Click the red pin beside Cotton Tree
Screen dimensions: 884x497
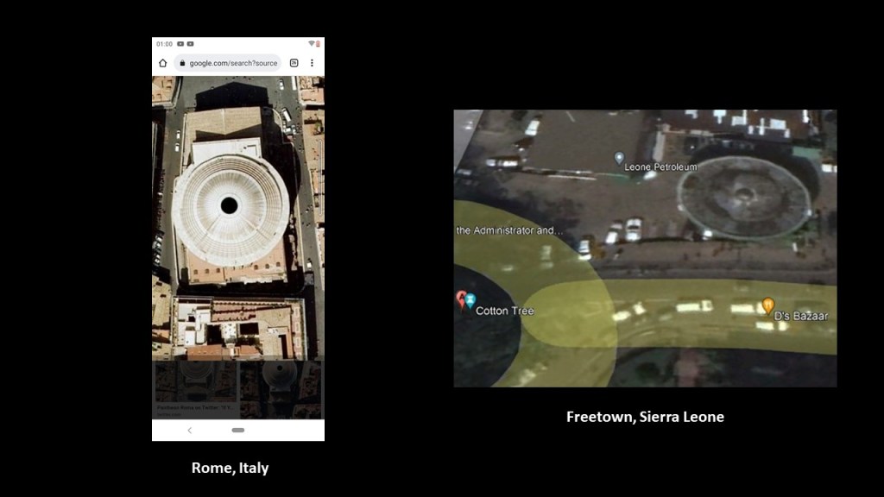(x=461, y=299)
